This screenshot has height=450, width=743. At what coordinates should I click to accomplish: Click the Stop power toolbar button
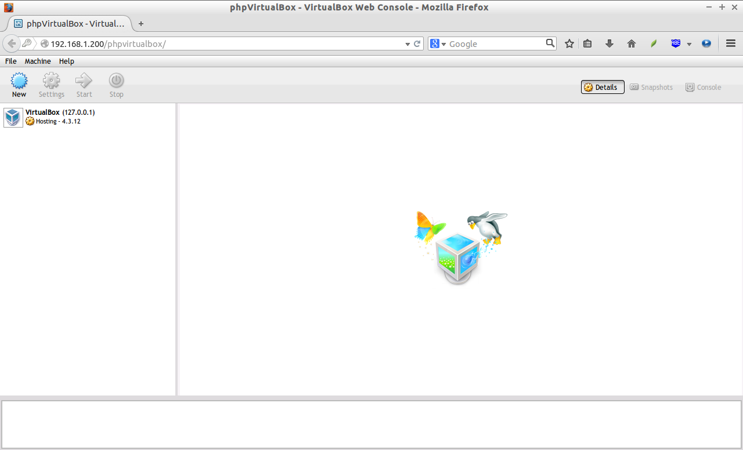(116, 85)
